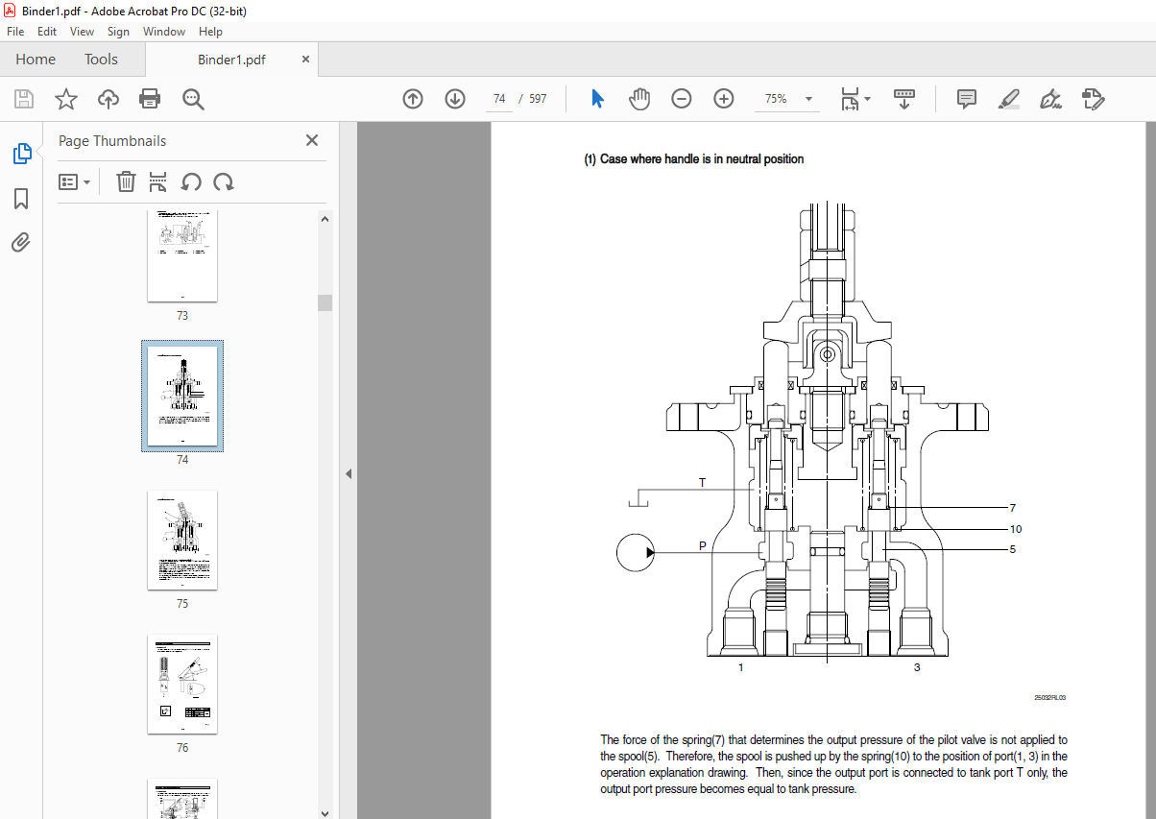Screen dimensions: 1156x819
Task: Open the Bookmarks panel icon
Action: click(x=21, y=199)
